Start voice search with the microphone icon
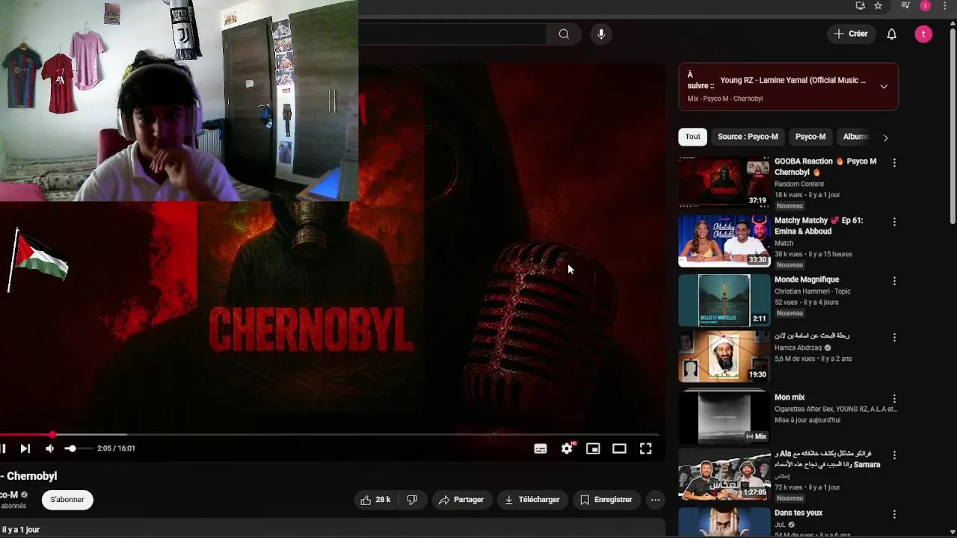 (x=601, y=34)
